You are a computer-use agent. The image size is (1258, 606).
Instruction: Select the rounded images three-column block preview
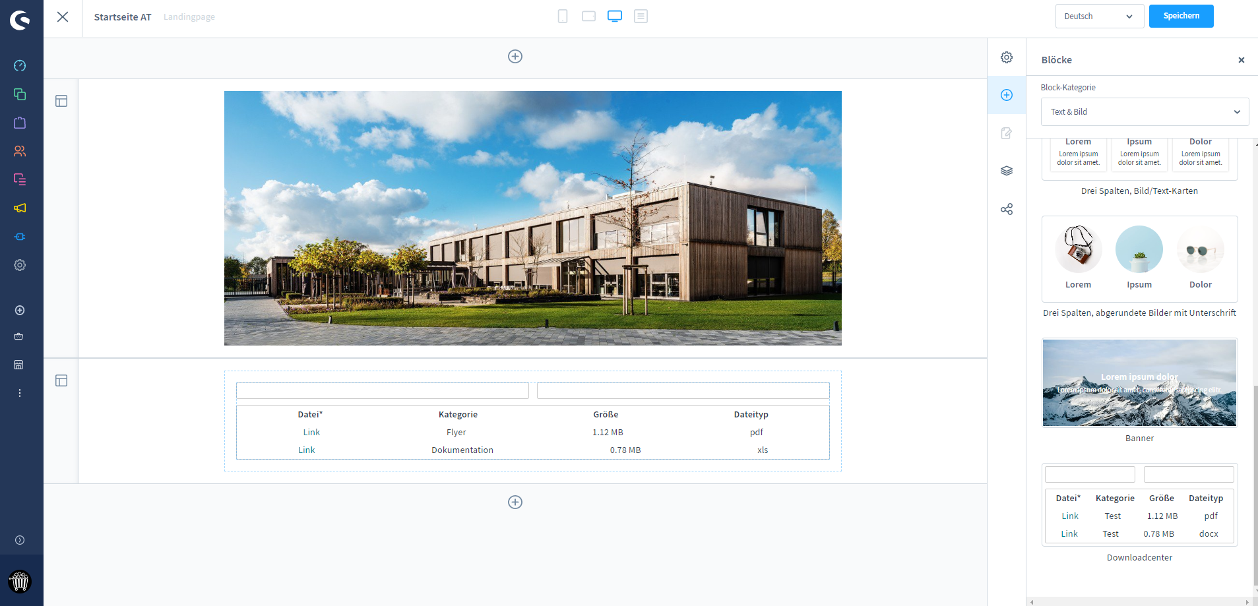click(x=1140, y=259)
